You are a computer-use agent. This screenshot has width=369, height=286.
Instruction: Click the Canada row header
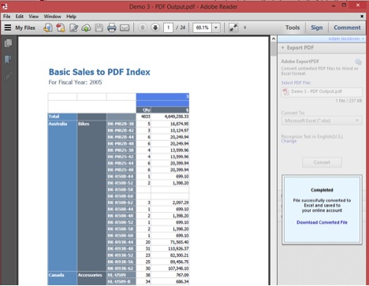point(56,275)
